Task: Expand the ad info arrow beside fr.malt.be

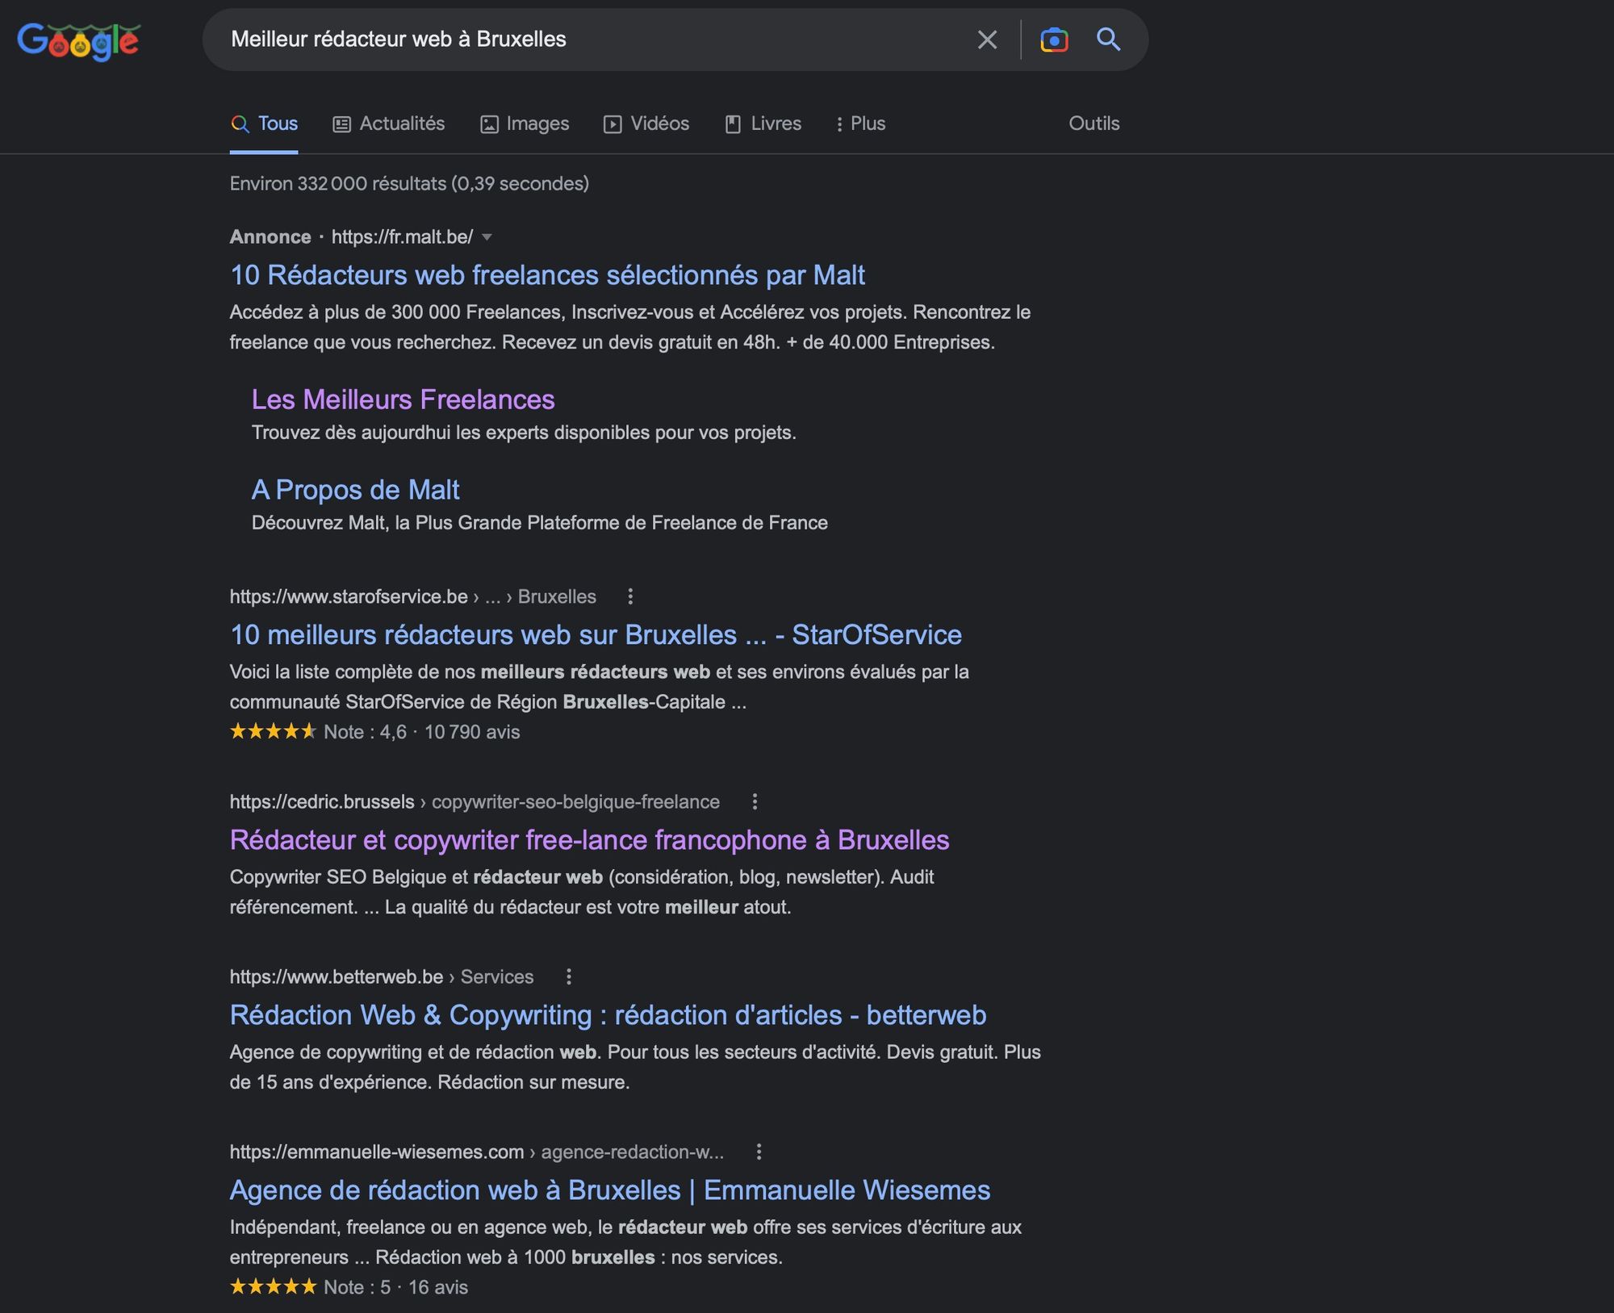Action: 487,237
